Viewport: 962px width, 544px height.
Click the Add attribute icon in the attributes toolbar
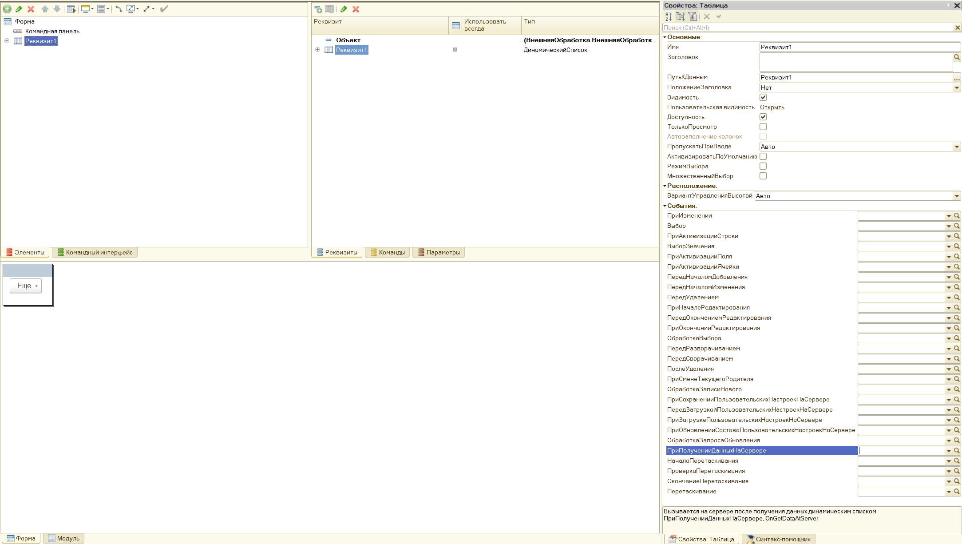(318, 9)
